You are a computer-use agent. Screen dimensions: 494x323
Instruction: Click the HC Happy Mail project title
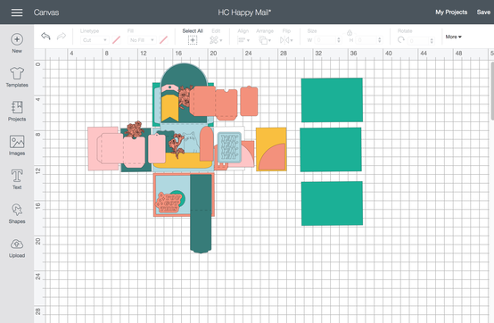pos(244,12)
